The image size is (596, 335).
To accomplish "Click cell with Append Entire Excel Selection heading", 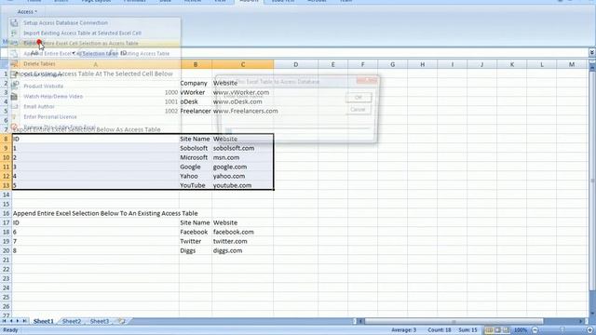I will pos(96,213).
